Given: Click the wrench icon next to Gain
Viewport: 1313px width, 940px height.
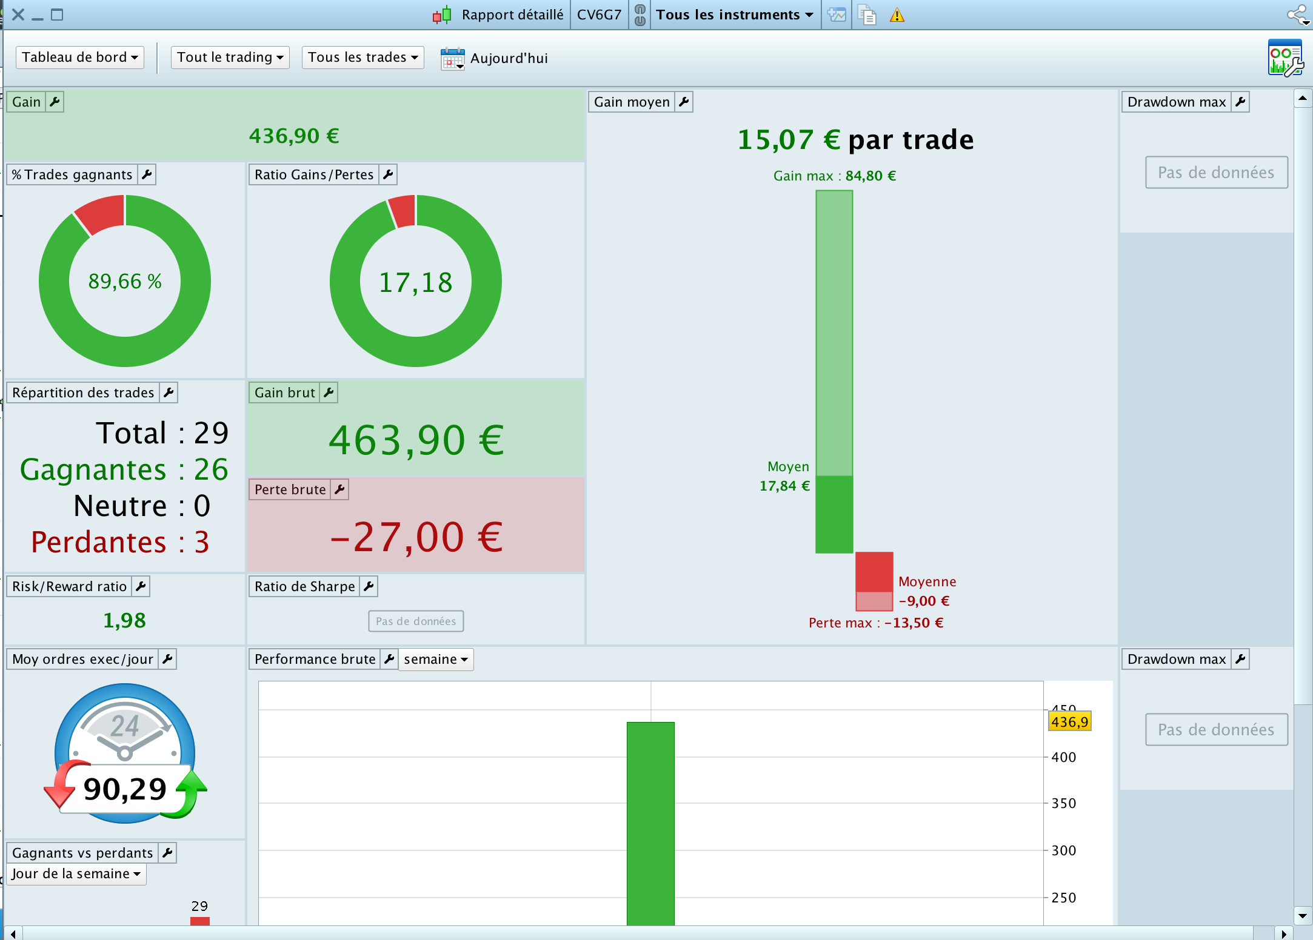Looking at the screenshot, I should [55, 102].
